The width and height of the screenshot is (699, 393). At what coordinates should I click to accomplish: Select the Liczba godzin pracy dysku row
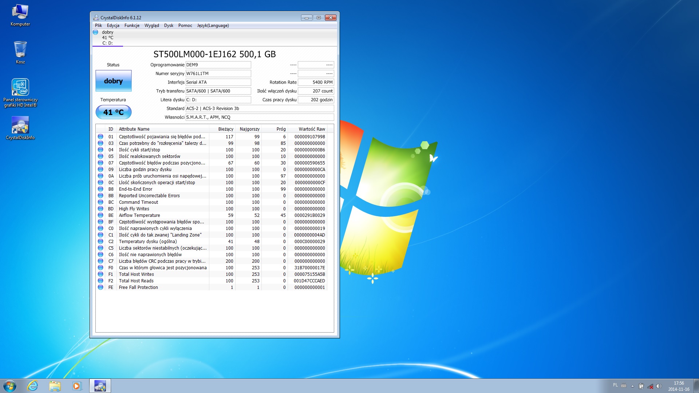(x=212, y=169)
